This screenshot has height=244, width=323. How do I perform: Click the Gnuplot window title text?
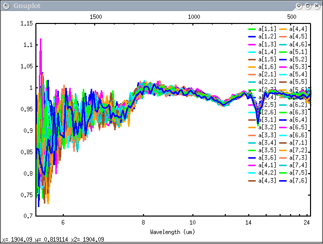tap(27, 6)
